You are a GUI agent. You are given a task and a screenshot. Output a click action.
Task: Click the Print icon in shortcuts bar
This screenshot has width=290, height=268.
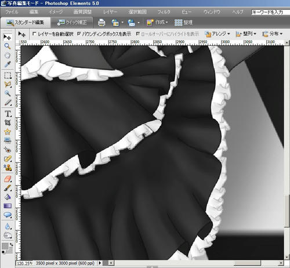pyautogui.click(x=101, y=23)
